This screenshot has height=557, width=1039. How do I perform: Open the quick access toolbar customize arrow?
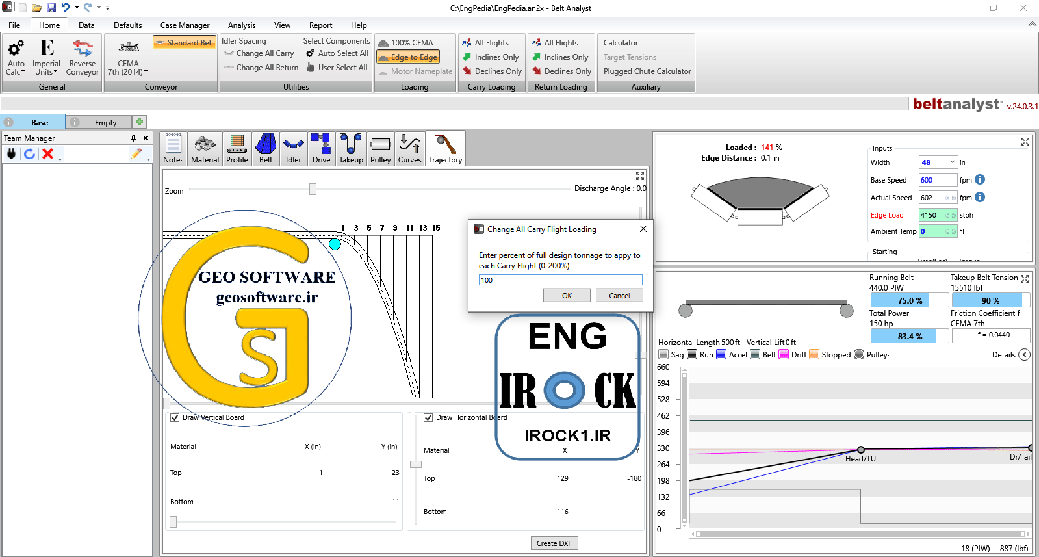[107, 8]
